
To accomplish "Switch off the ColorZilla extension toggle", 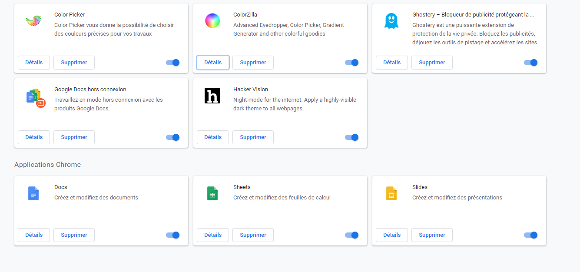I will click(351, 63).
